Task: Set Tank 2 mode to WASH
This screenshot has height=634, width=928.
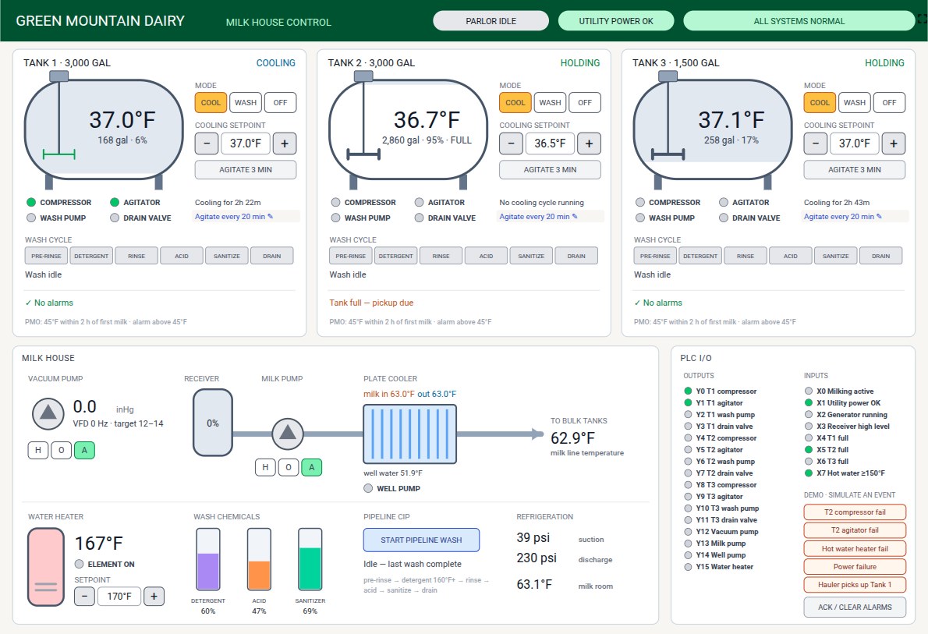Action: coord(550,102)
